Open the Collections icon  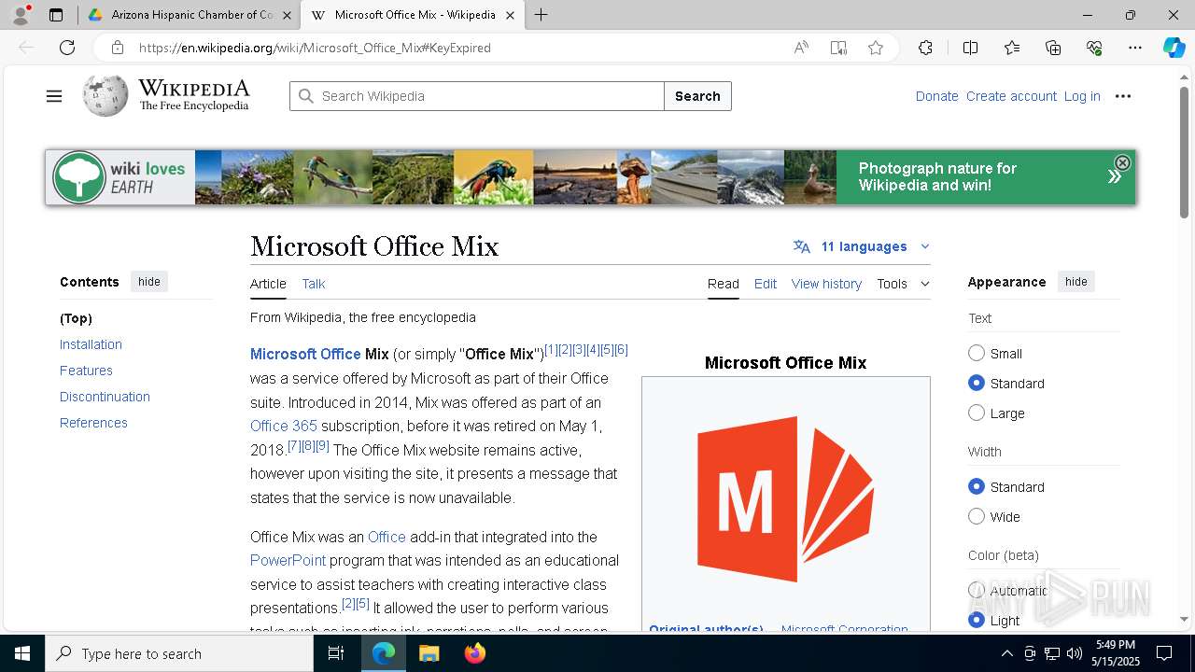coord(1053,48)
